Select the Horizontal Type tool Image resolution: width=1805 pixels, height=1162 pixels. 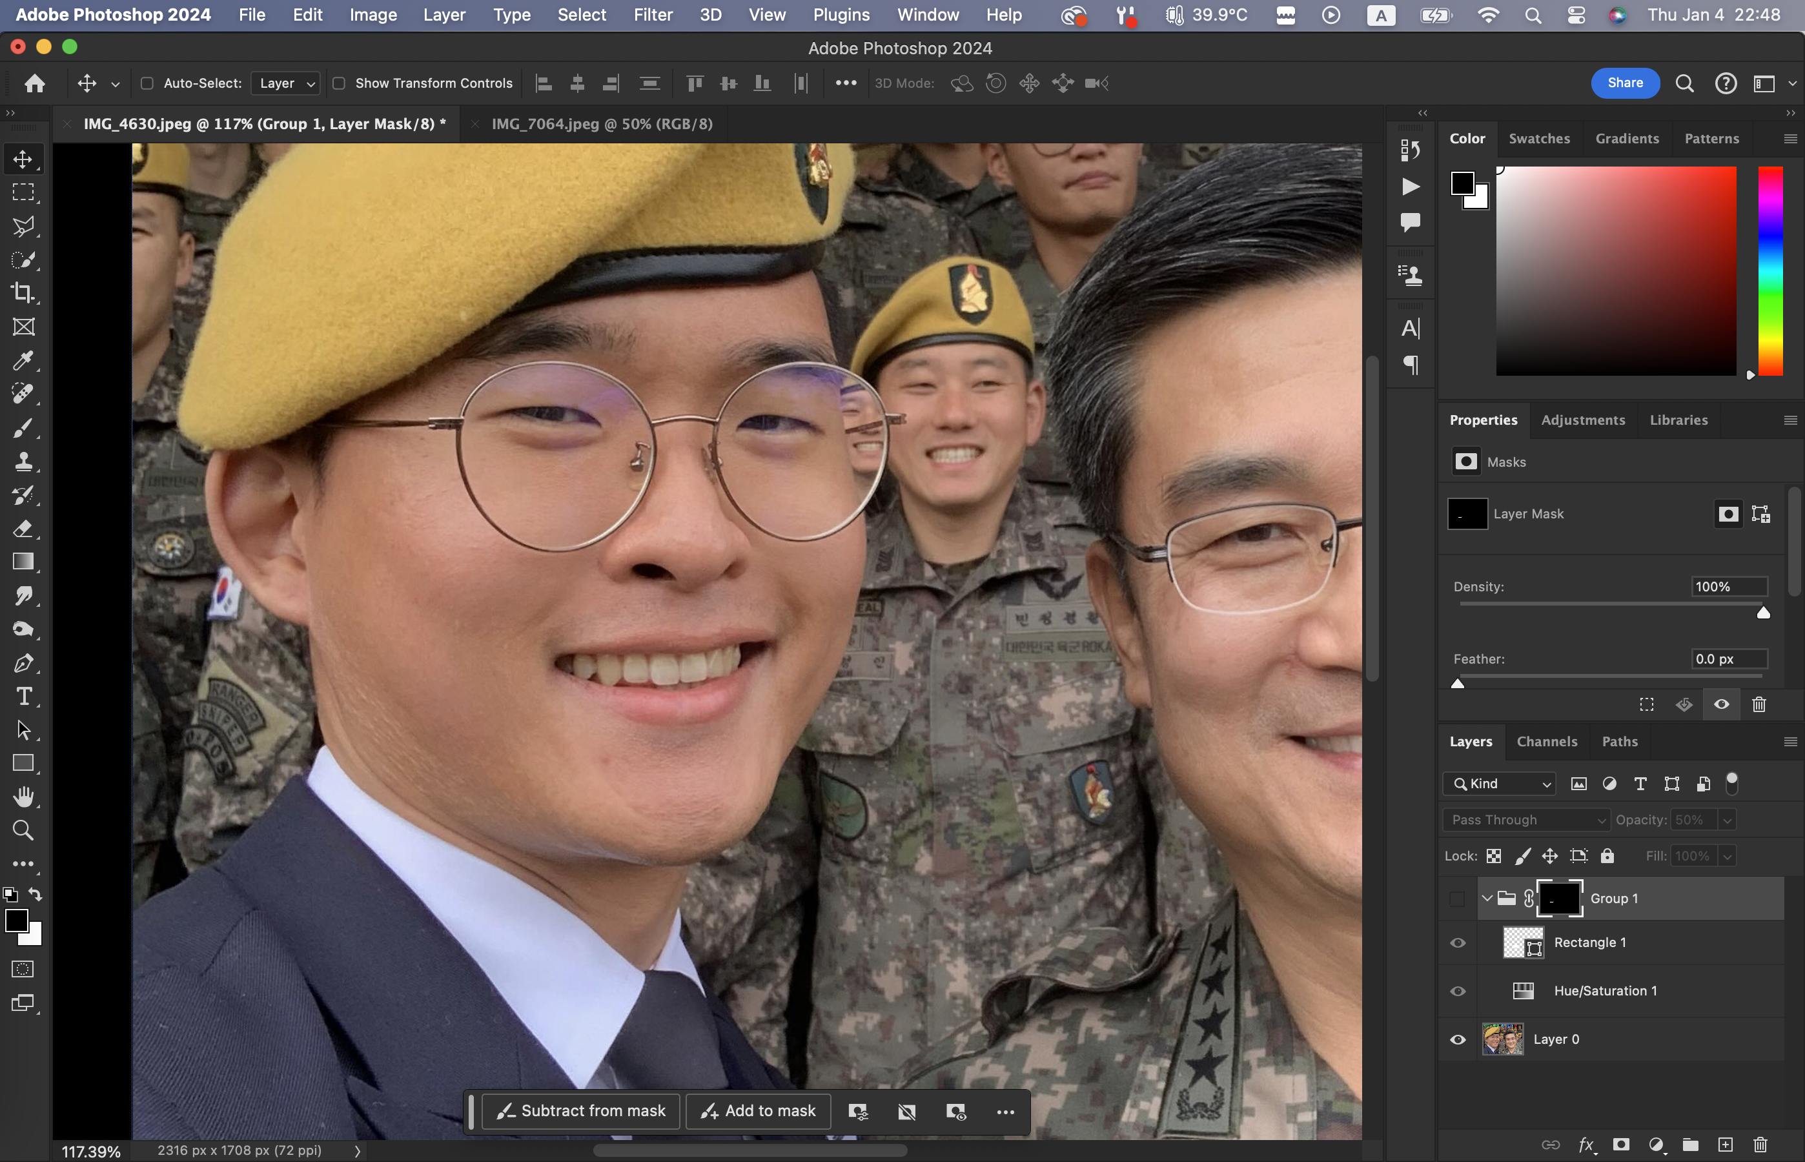[x=23, y=697]
